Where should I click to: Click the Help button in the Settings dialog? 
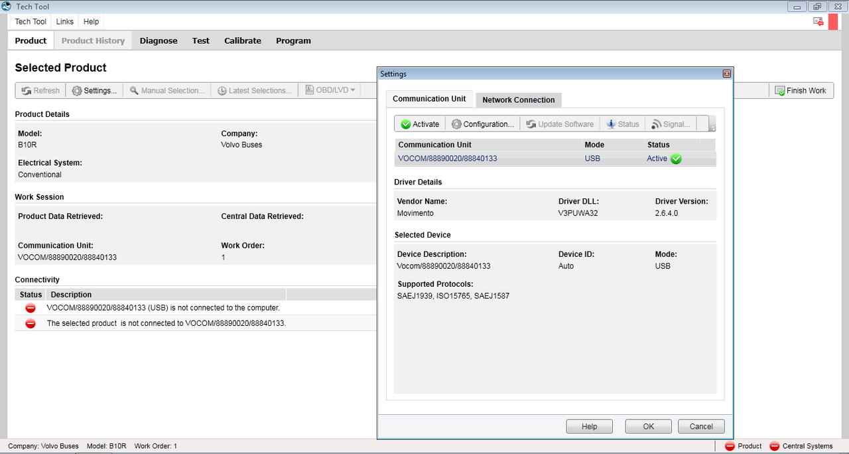pos(589,427)
